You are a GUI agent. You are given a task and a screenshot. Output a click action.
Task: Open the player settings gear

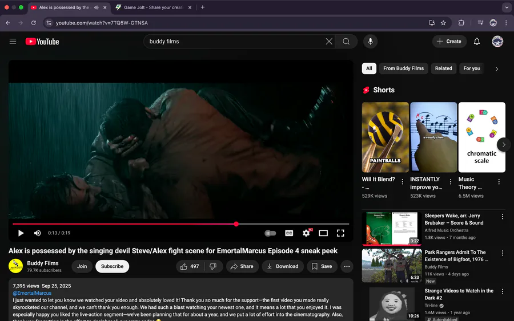tap(306, 233)
